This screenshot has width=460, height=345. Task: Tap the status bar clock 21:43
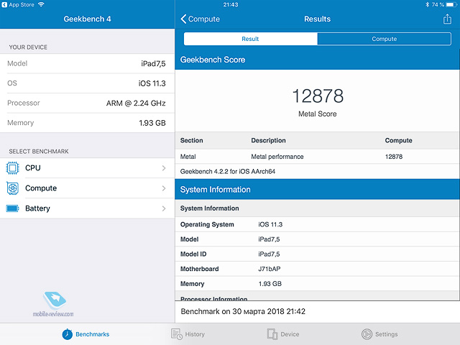231,4
